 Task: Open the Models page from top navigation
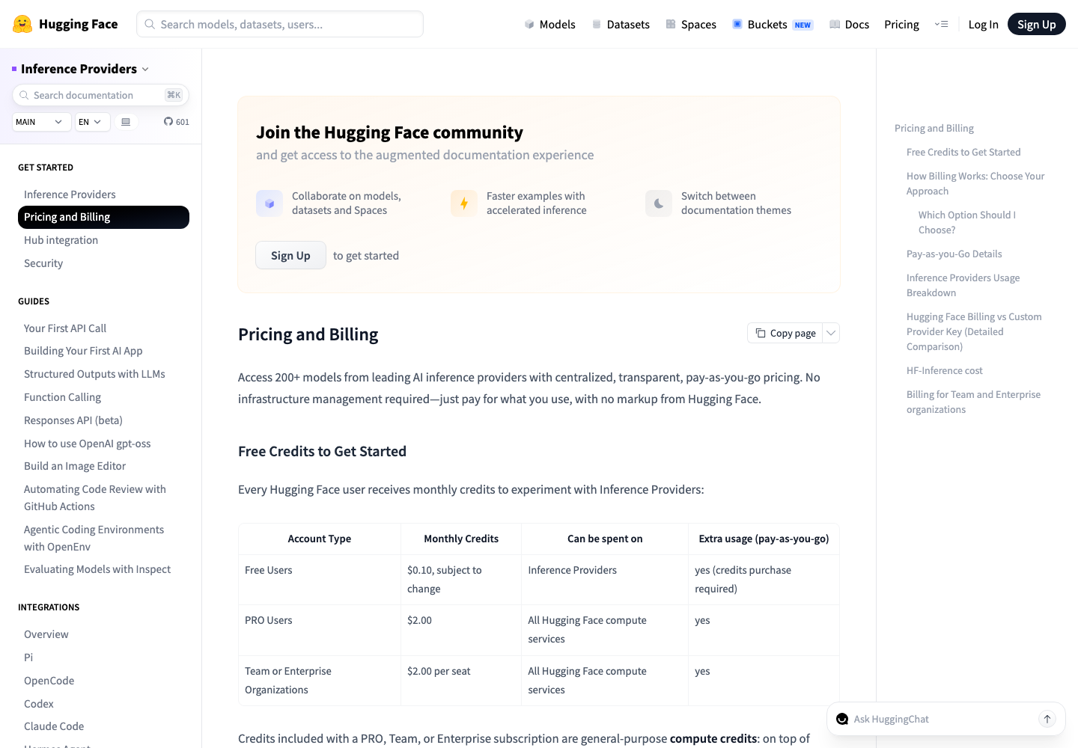[549, 24]
